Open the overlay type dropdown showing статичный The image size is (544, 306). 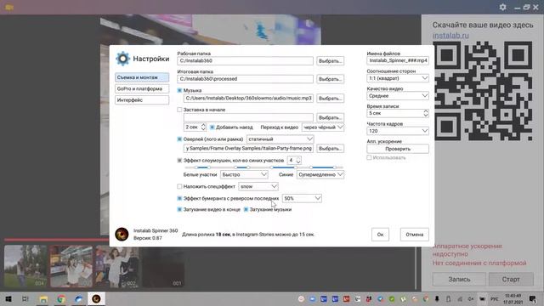pos(280,139)
